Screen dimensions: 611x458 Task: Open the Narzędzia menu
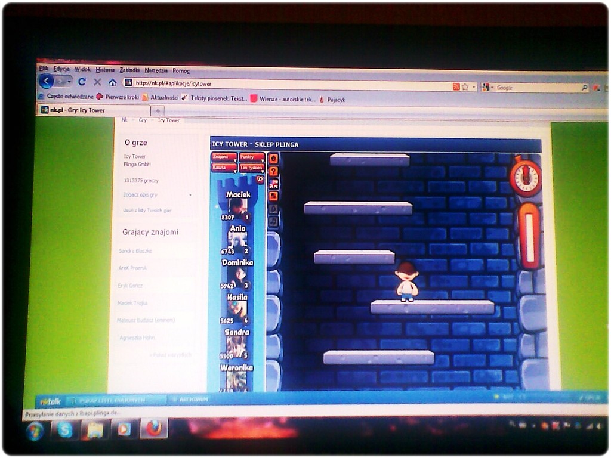156,70
